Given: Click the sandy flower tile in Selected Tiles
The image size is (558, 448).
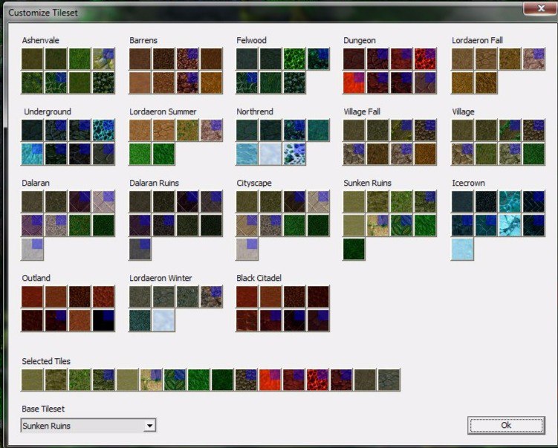Looking at the screenshot, I should 152,380.
